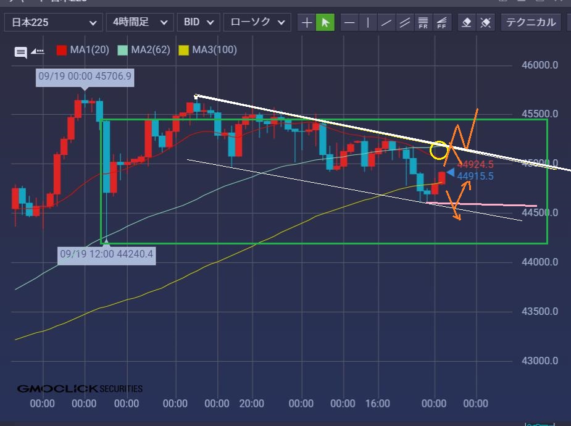Screen dimensions: 571x426
Task: Toggle the high-low price label icon
Action: (38, 51)
